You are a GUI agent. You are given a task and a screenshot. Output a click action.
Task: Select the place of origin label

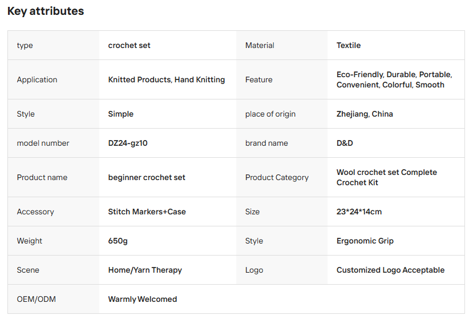pyautogui.click(x=270, y=114)
